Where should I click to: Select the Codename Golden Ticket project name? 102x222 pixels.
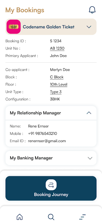[x=49, y=27]
